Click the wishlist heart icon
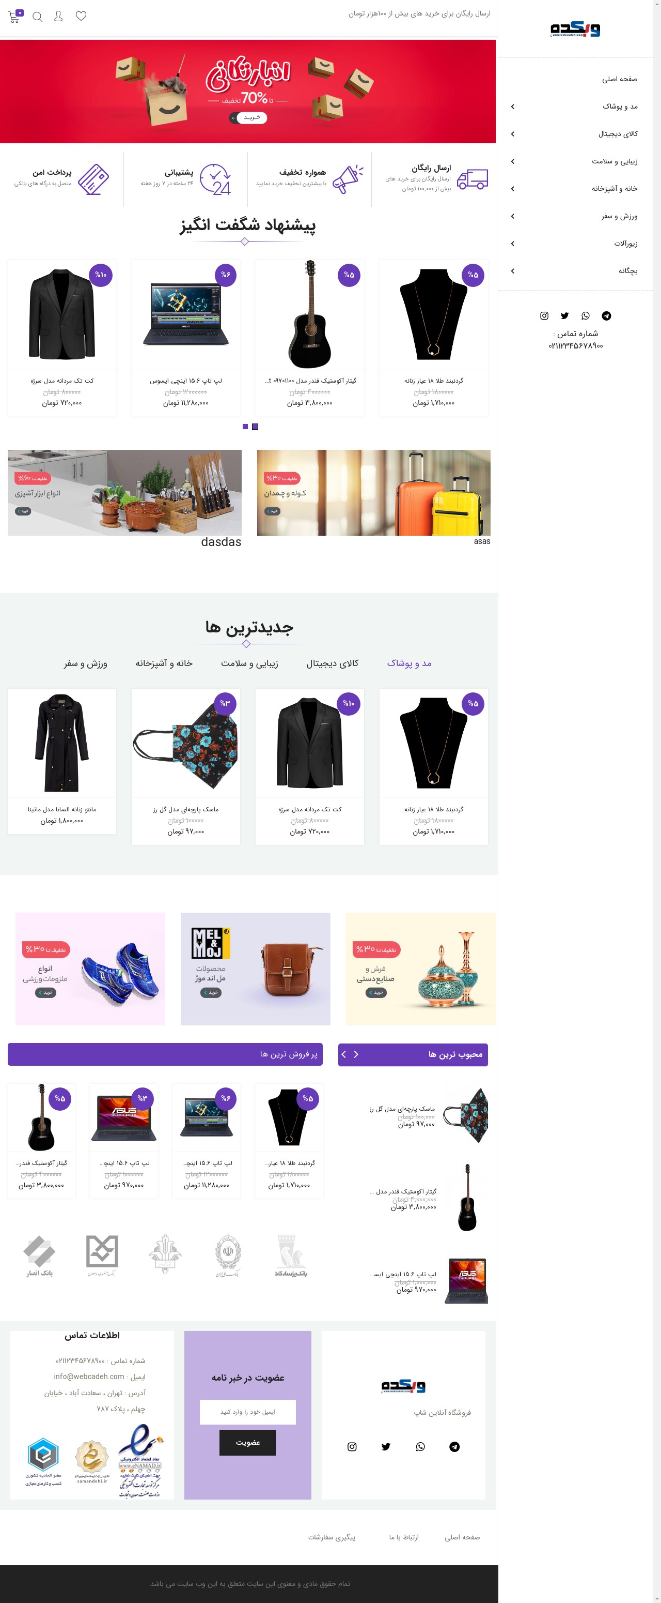 coord(81,16)
